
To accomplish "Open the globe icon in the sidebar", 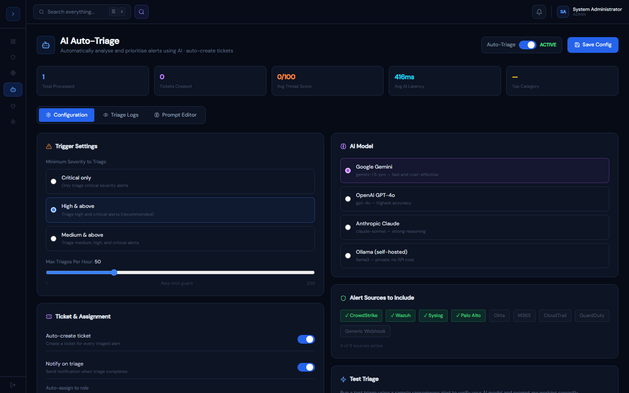I will (x=13, y=73).
